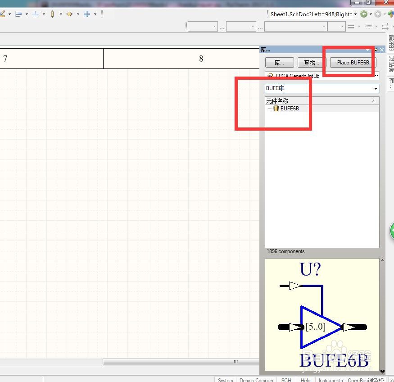
Task: Open the back arrow history dropdown
Action: (371, 14)
